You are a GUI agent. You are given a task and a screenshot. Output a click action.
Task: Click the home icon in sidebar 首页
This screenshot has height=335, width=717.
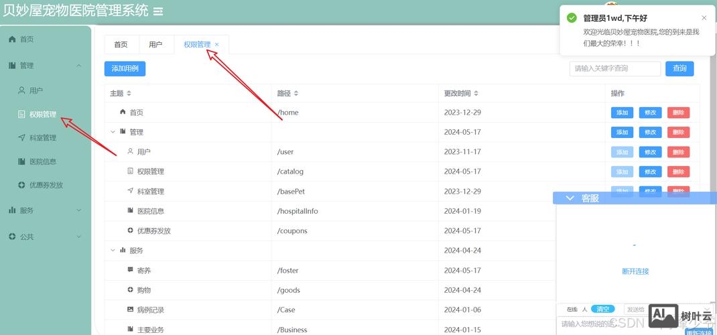[12, 40]
